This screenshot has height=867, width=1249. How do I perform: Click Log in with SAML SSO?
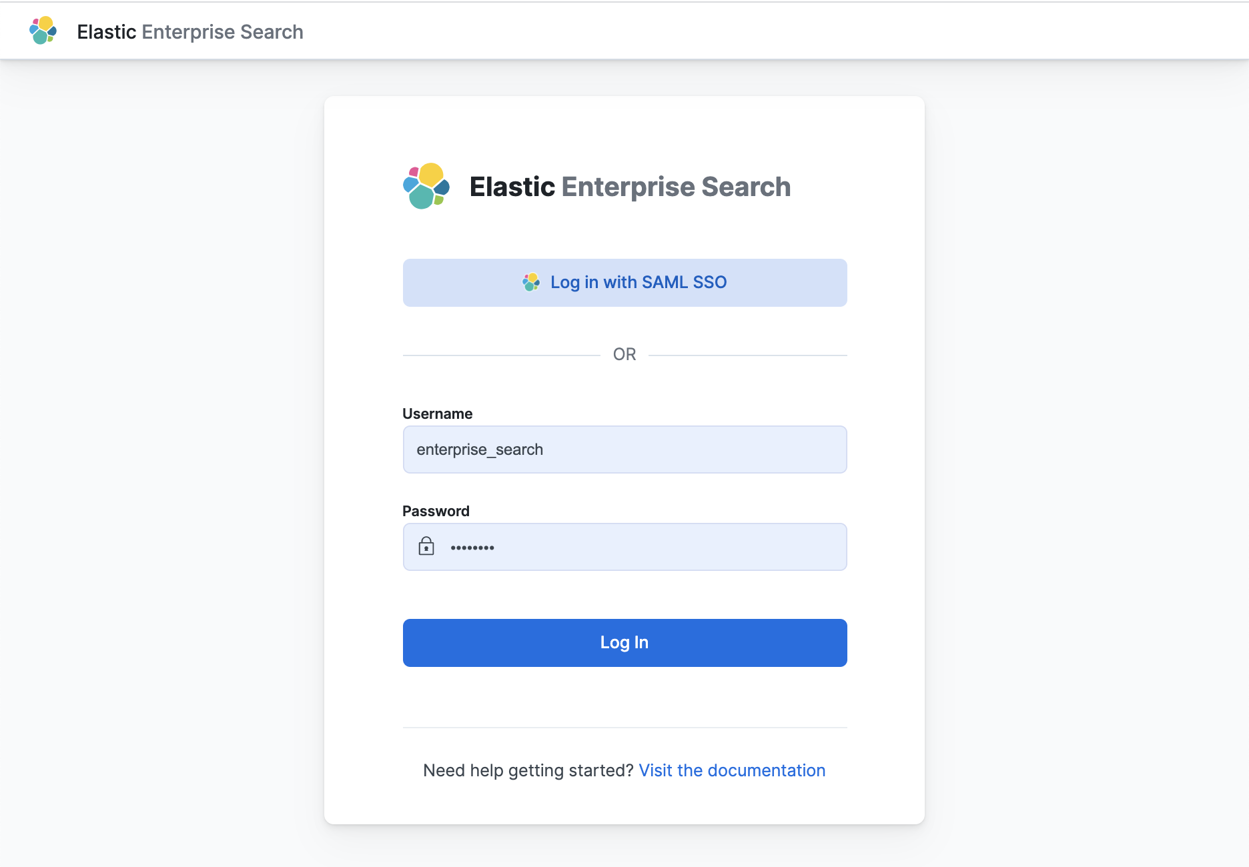coord(624,282)
